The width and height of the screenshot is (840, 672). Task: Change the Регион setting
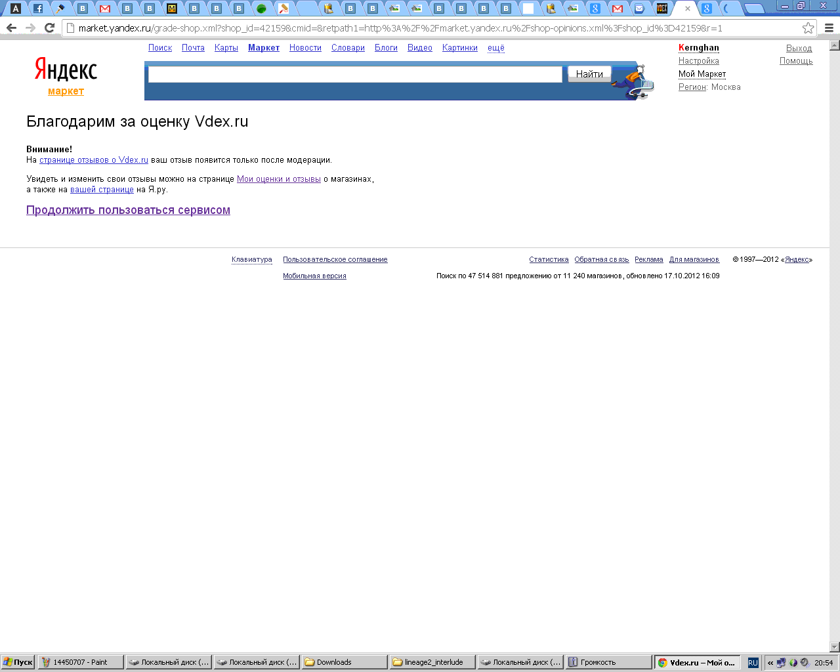(x=692, y=87)
